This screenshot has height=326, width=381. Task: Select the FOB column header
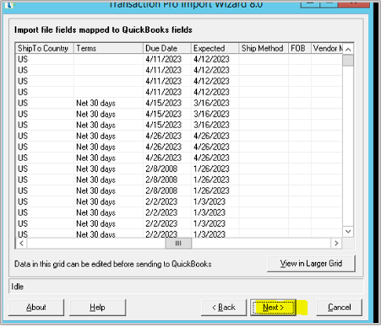[x=300, y=48]
